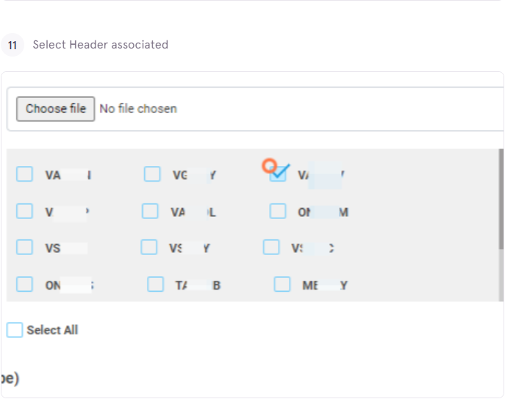
Task: Click the Choose file button
Action: click(55, 109)
